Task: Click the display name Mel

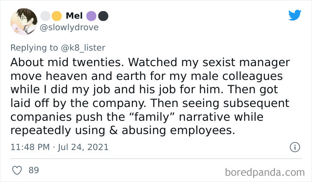Action: (74, 16)
